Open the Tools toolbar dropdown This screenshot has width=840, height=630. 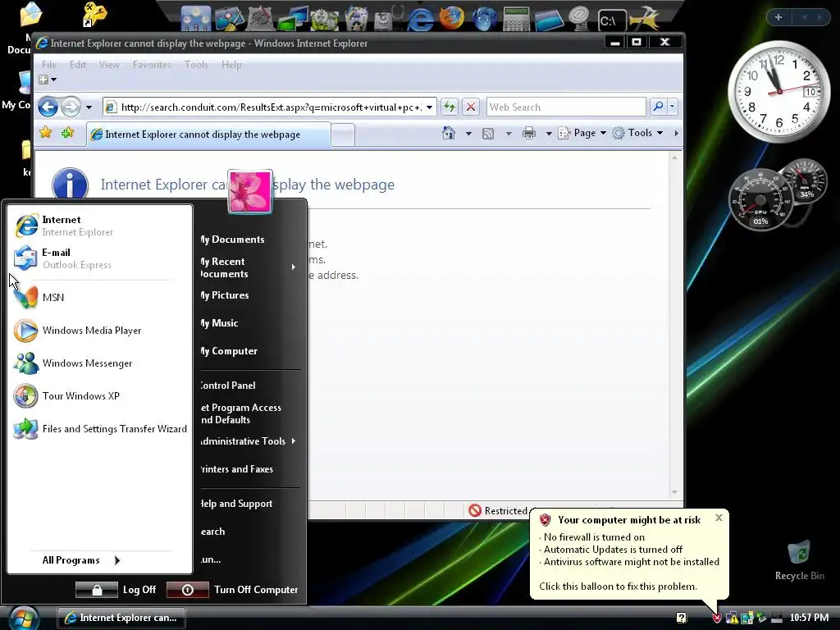coord(637,133)
